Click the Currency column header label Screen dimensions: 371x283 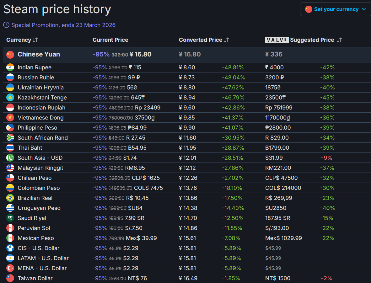(19, 40)
